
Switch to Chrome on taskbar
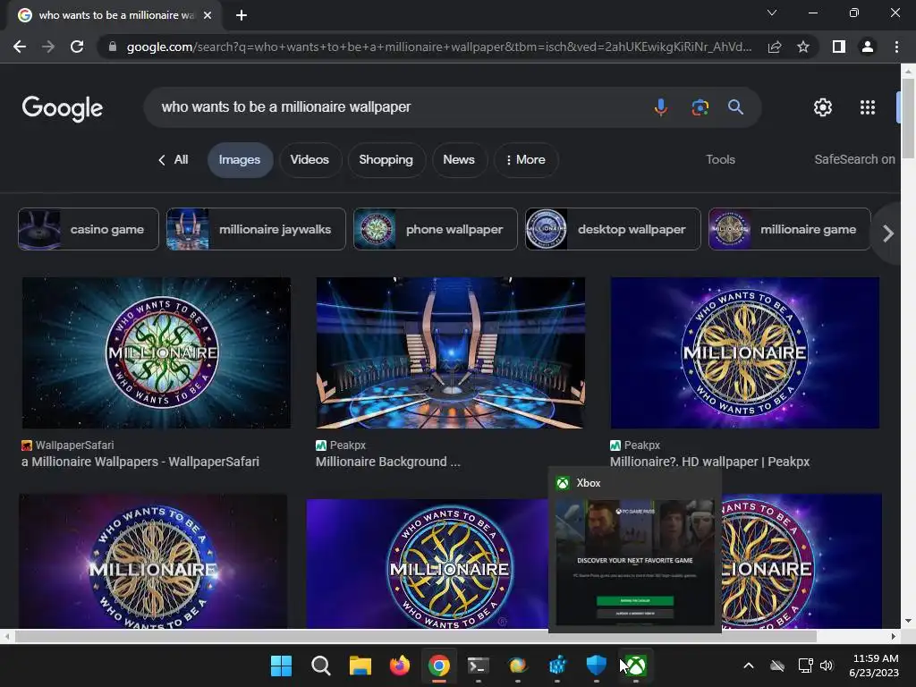pos(438,666)
